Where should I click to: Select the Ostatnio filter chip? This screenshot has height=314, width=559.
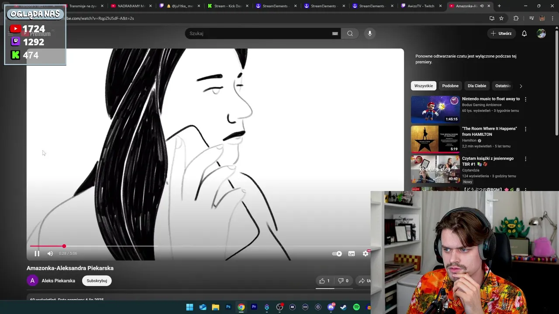point(503,86)
